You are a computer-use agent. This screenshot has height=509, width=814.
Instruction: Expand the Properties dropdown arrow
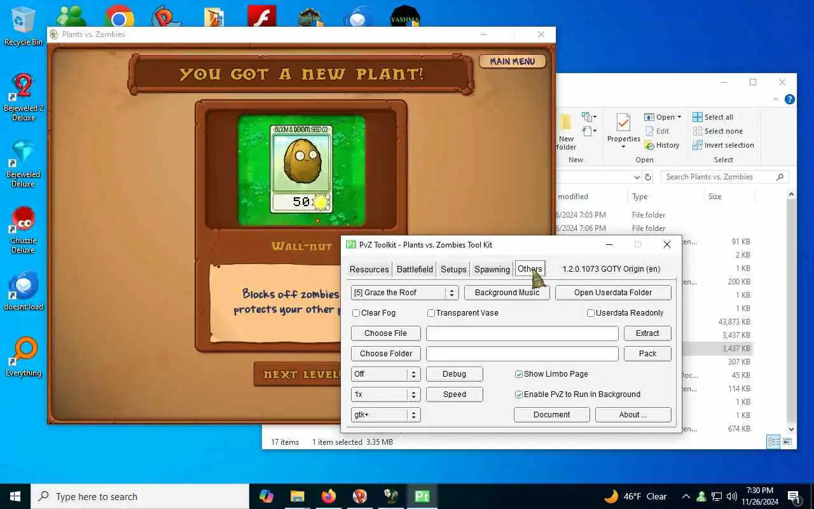tap(623, 147)
